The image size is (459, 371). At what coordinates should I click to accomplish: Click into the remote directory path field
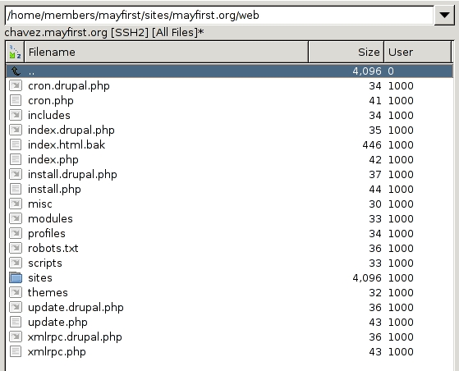tap(219, 15)
